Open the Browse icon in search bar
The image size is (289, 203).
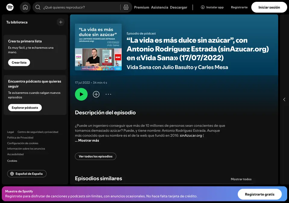(x=126, y=8)
